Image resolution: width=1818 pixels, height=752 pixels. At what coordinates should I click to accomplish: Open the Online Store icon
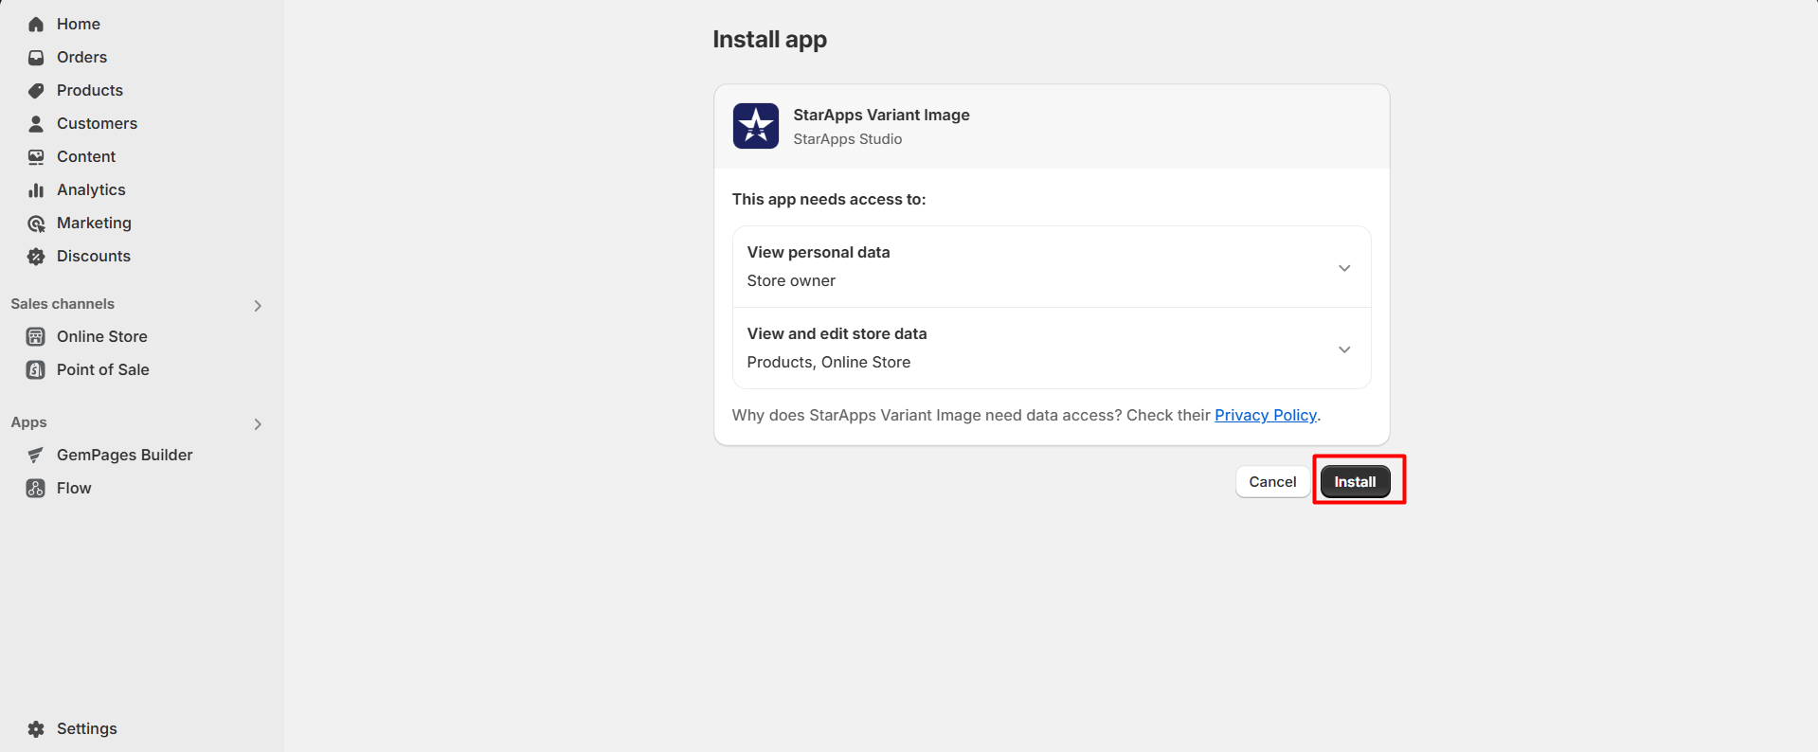35,336
